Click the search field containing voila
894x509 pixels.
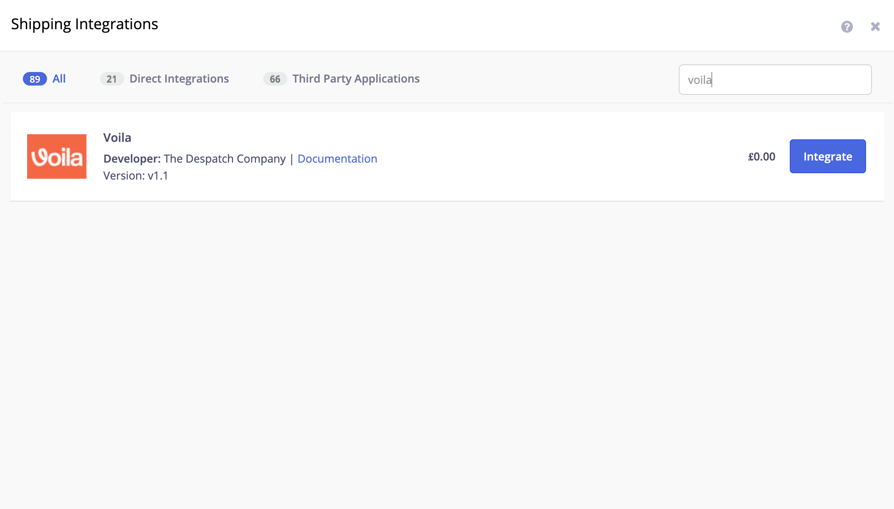(775, 80)
